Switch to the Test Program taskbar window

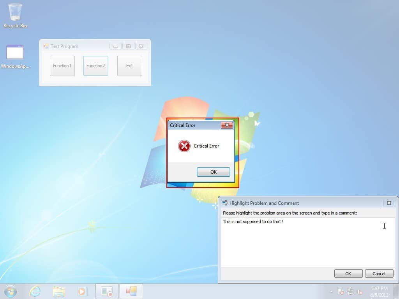131,291
